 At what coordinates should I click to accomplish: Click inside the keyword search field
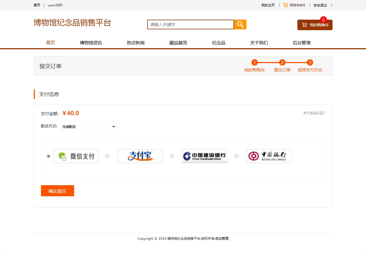[x=190, y=24]
